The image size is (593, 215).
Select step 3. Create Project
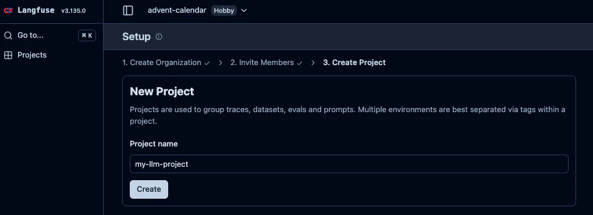click(354, 63)
